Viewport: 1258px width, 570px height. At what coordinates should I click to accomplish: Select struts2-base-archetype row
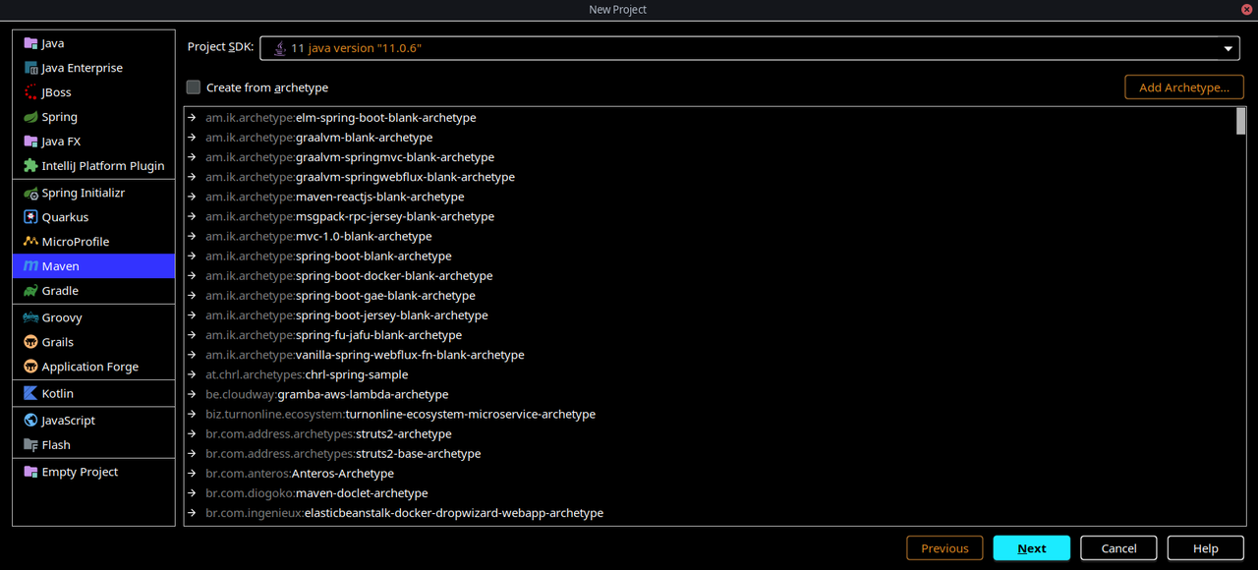coord(709,454)
